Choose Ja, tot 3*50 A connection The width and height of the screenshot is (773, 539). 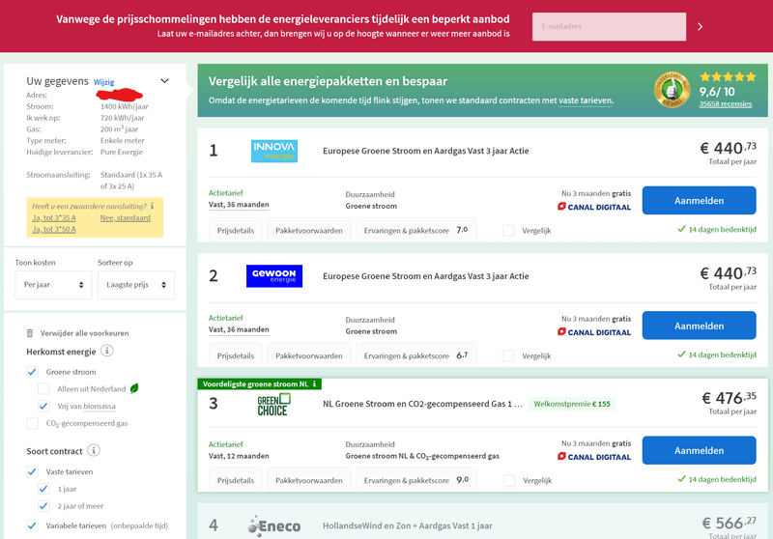coord(54,229)
